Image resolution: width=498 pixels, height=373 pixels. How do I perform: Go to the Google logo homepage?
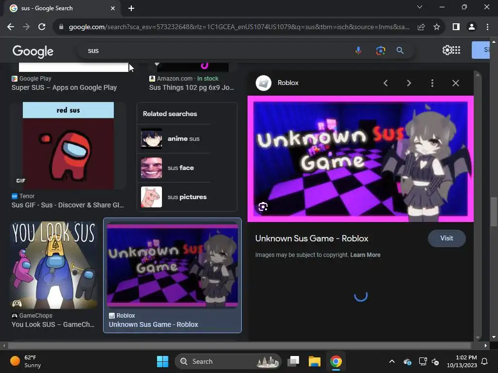[33, 51]
